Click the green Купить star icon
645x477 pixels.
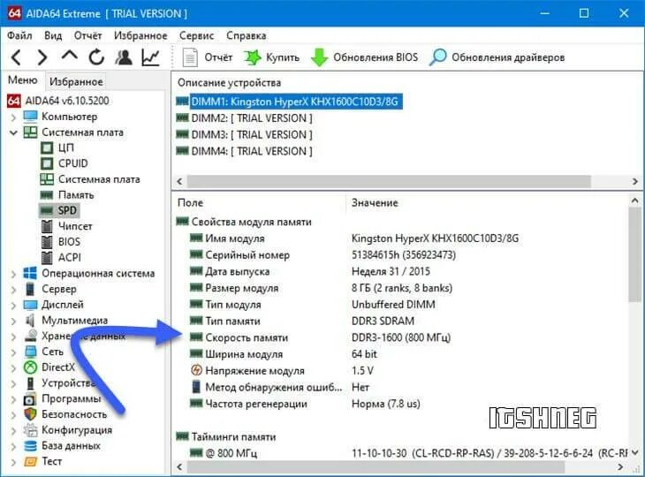[252, 57]
